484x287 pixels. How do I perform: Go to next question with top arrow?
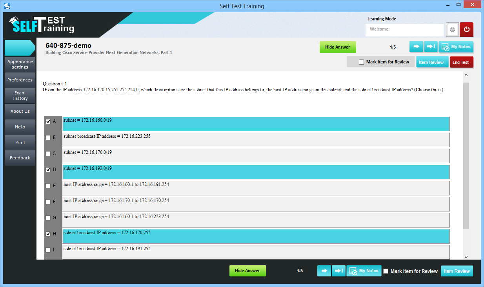(417, 47)
